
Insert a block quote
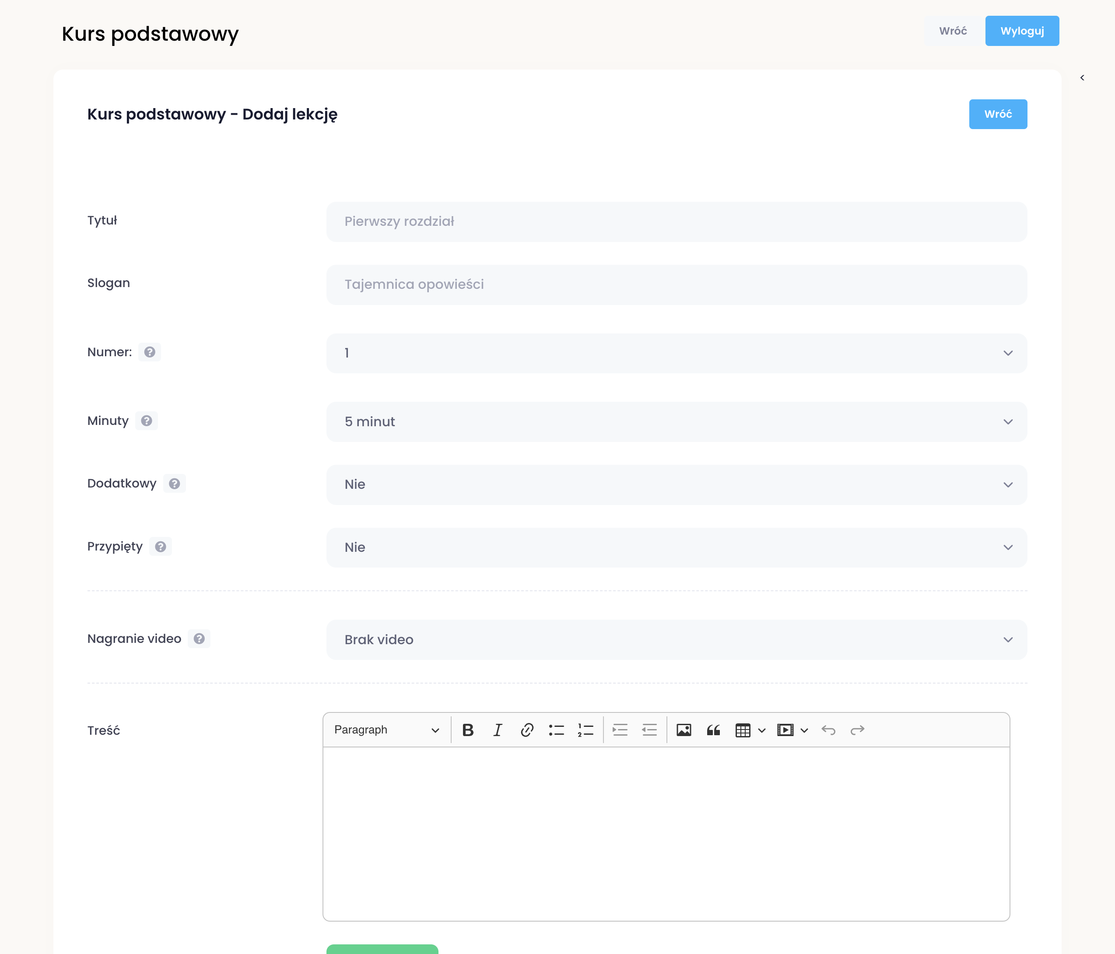click(713, 730)
